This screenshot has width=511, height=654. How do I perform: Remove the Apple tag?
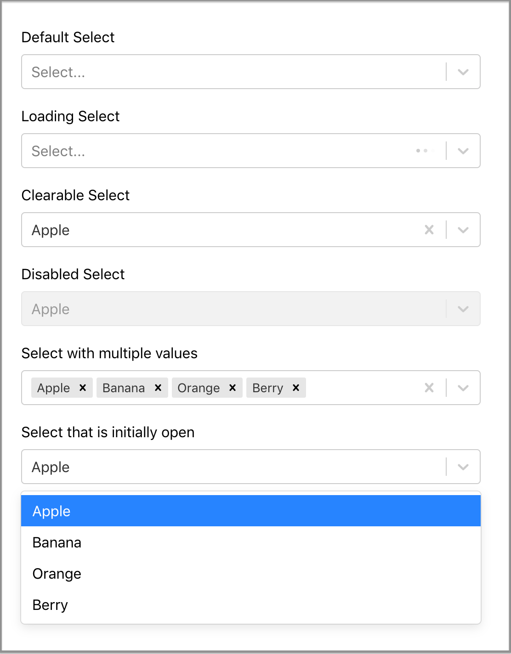click(82, 388)
